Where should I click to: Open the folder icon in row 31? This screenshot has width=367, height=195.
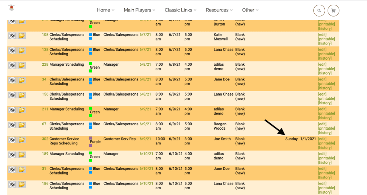point(22,170)
